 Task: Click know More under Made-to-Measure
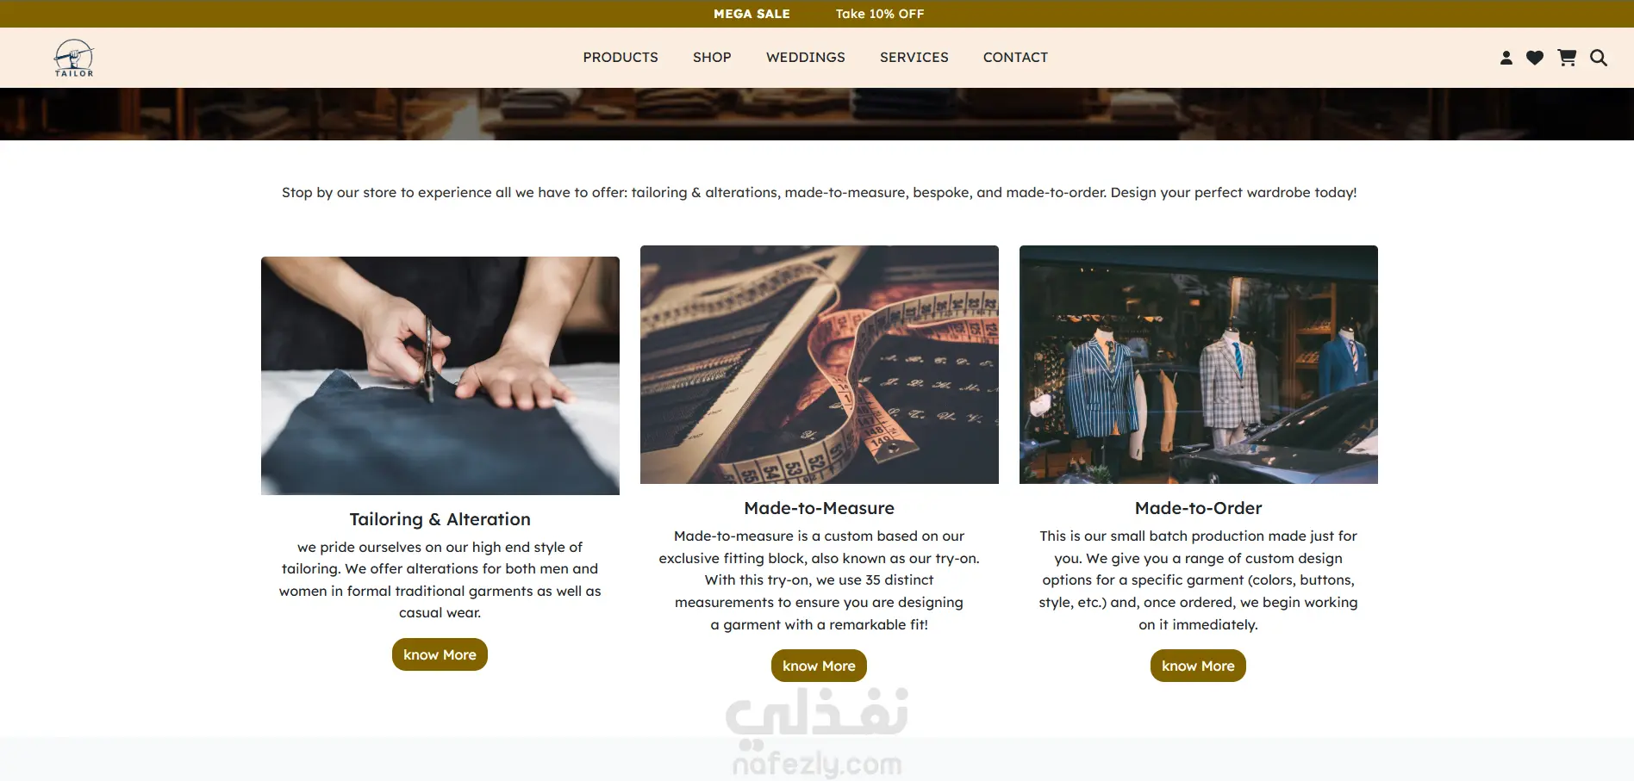coord(819,666)
